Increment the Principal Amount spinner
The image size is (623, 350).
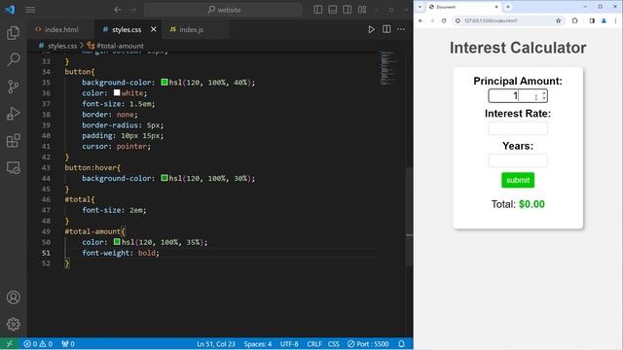(x=544, y=93)
